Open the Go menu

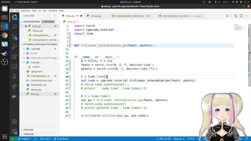40,11
